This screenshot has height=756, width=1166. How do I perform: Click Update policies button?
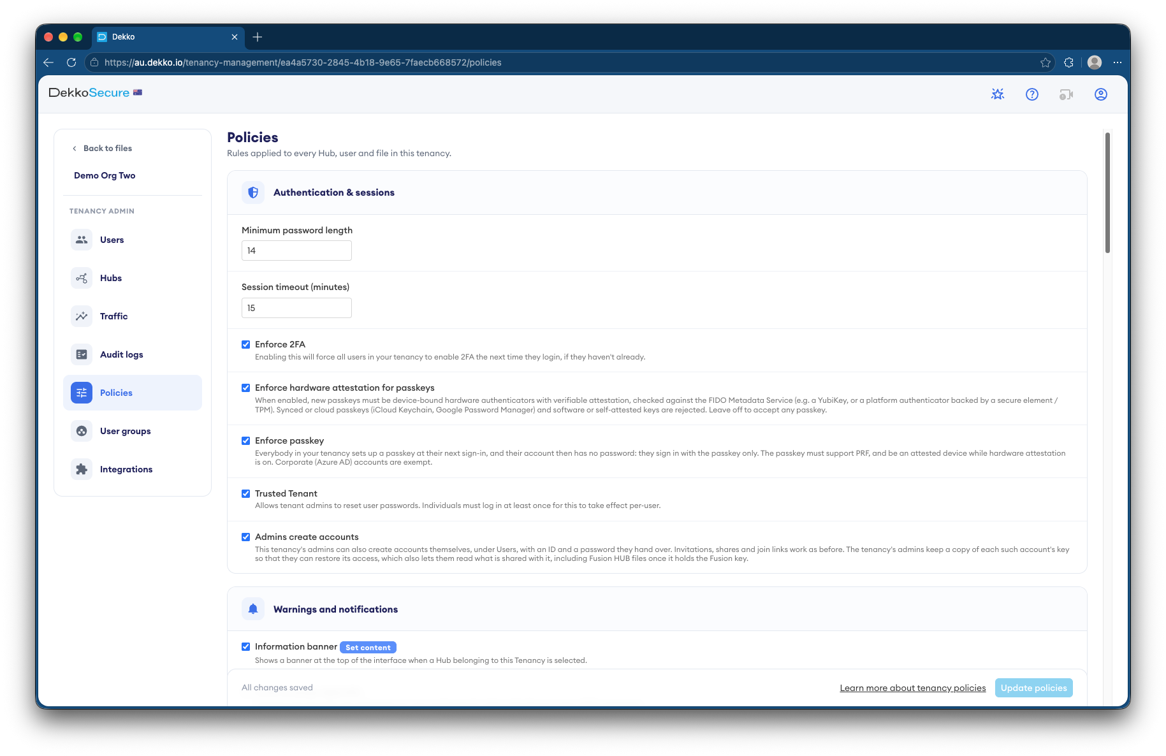pos(1033,688)
